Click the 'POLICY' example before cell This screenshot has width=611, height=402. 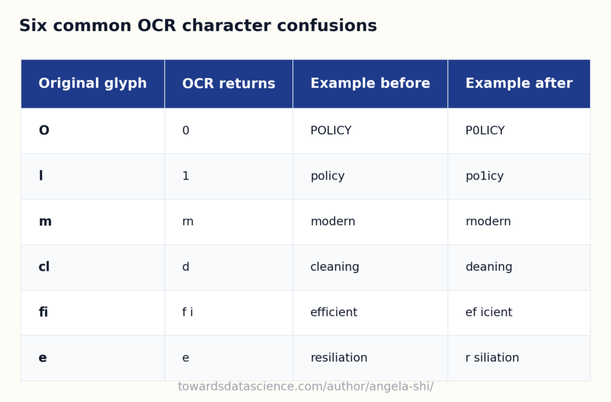pos(370,131)
